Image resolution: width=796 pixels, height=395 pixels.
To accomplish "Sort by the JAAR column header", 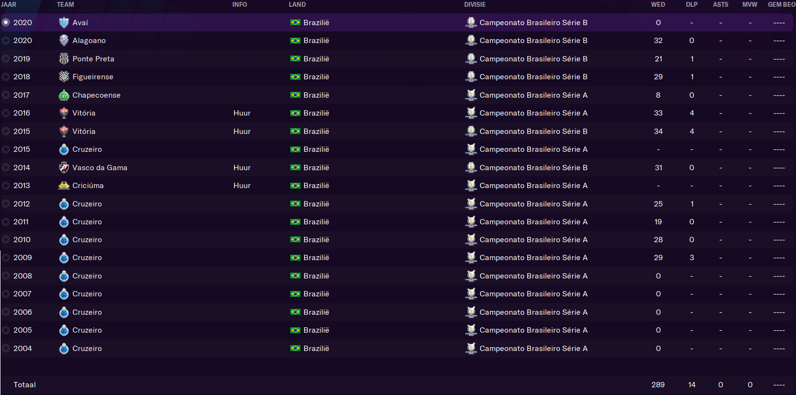I will coord(9,4).
